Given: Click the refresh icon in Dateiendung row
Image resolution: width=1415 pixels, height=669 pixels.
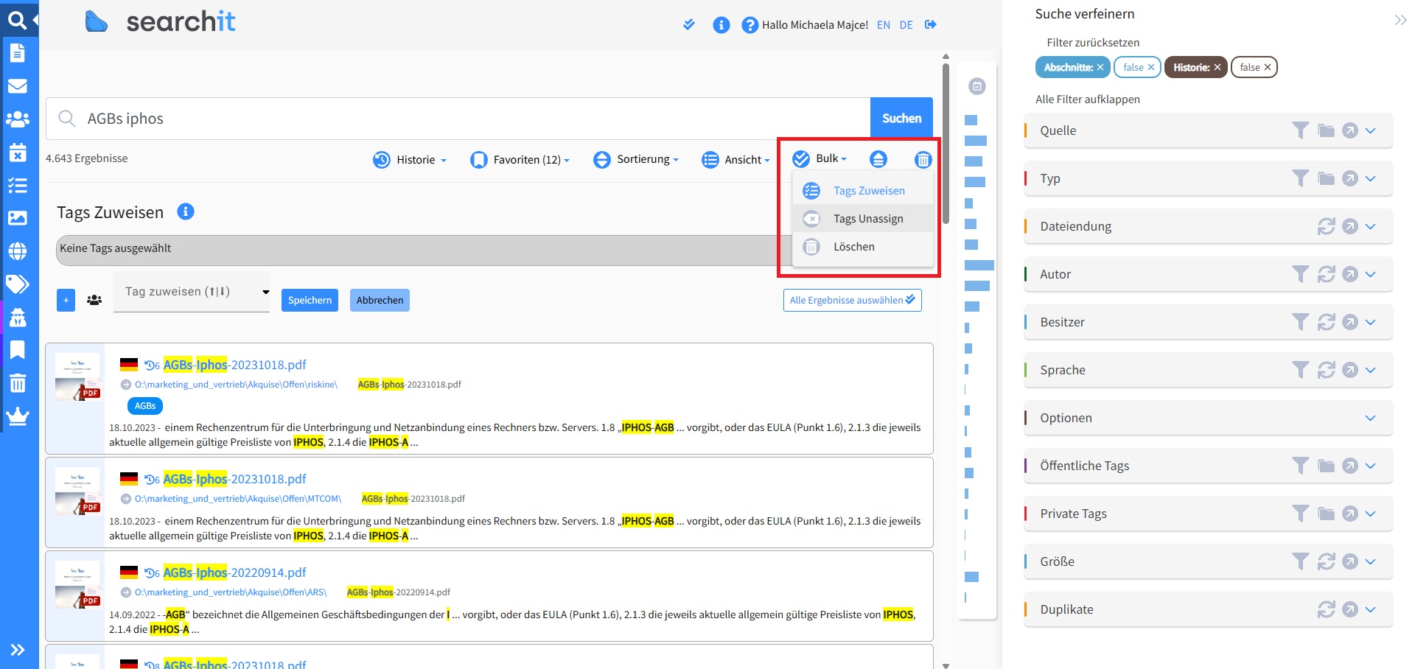Looking at the screenshot, I should click(x=1326, y=226).
